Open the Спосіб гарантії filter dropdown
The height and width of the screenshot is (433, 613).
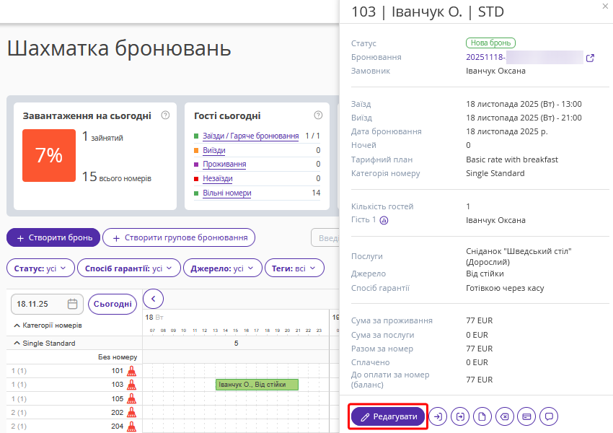128,268
